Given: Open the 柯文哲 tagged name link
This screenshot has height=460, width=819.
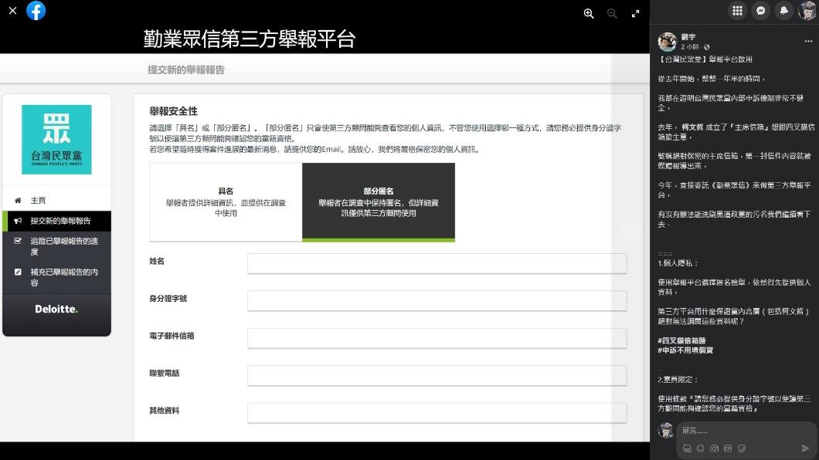Looking at the screenshot, I should coord(692,127).
